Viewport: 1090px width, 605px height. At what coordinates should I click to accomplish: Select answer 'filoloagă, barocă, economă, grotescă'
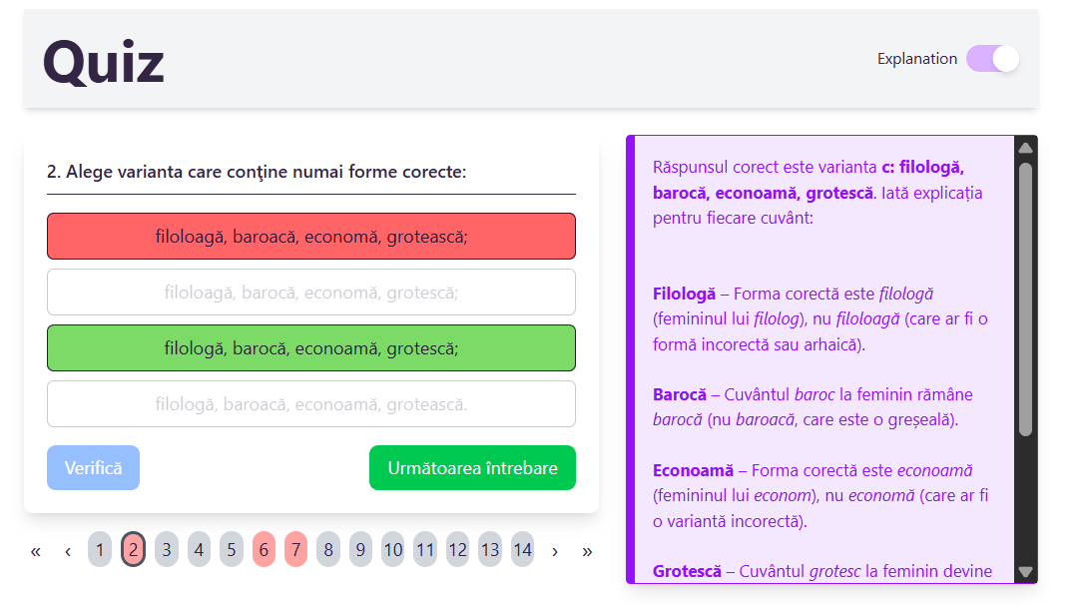click(311, 293)
